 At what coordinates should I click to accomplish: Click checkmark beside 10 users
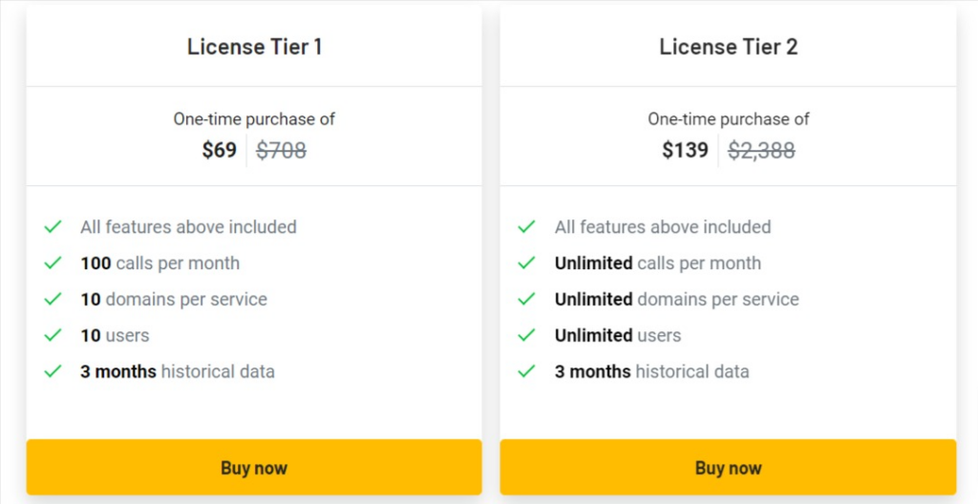[x=53, y=336]
